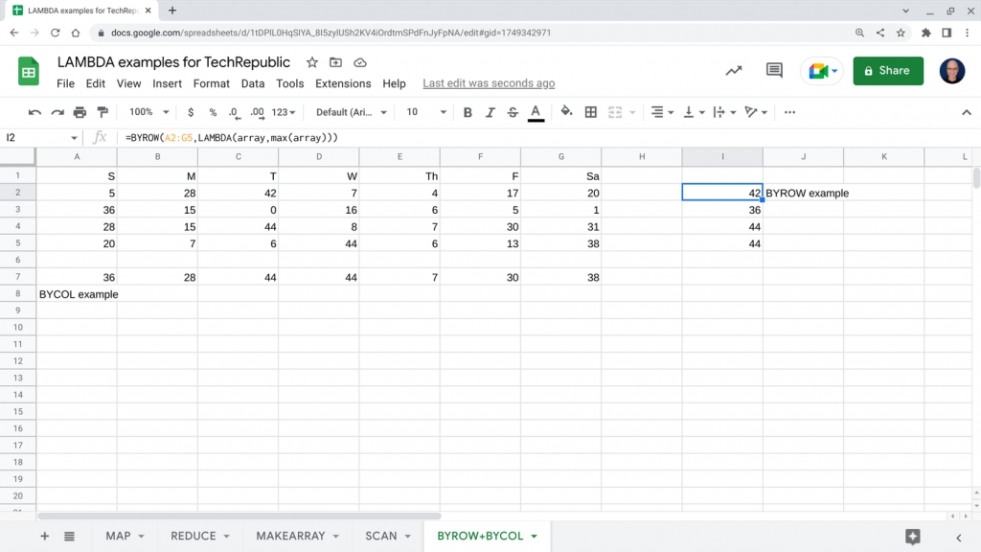Click the add sheet plus button
Screen dimensions: 981x552
pos(44,537)
